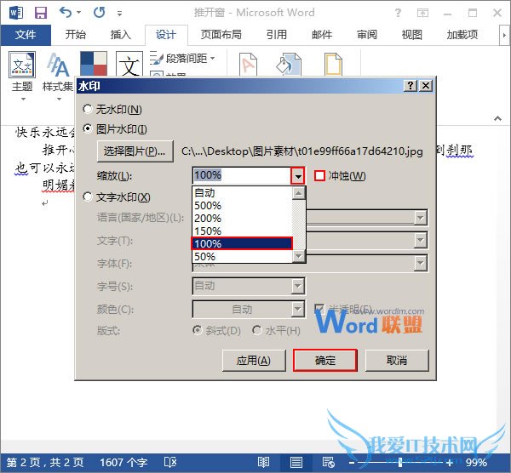Switch to the 开始 (Home) tab
The width and height of the screenshot is (511, 473).
pos(76,35)
